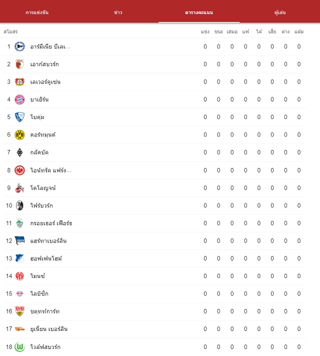The image size is (320, 356).
Task: Click the สโมสร column header
Action: coord(10,31)
